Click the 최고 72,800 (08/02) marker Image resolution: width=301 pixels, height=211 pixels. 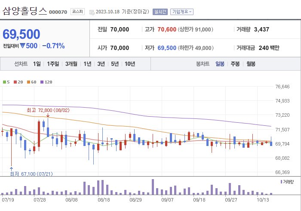coord(48,110)
